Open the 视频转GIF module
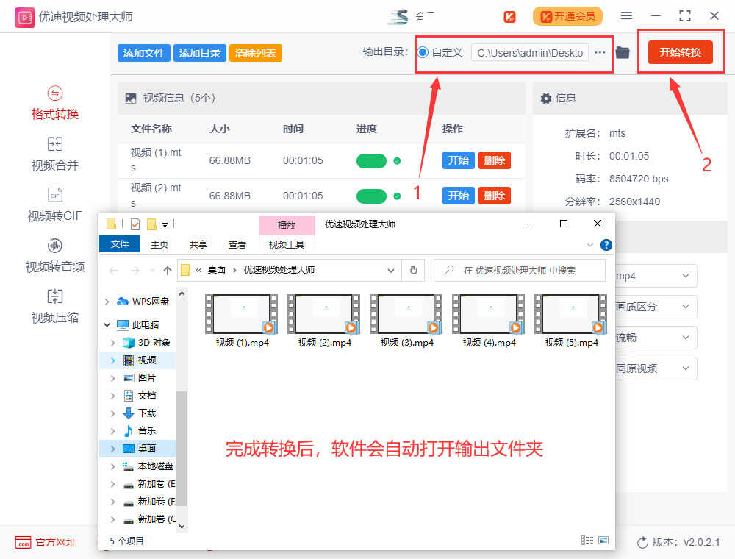The width and height of the screenshot is (735, 559). pos(55,205)
